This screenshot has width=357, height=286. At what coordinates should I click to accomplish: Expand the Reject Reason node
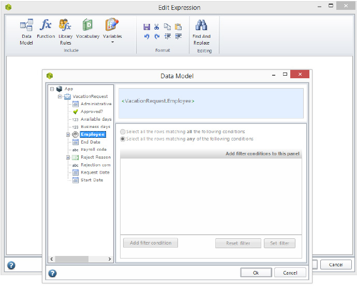tap(68, 158)
